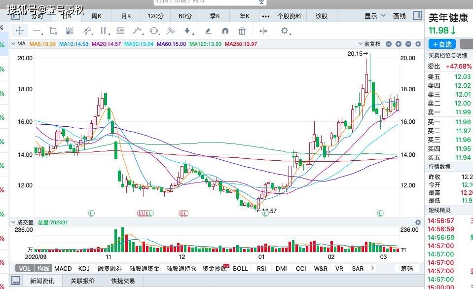
Task: Toggle the right side panel layout icon
Action: pos(417,15)
